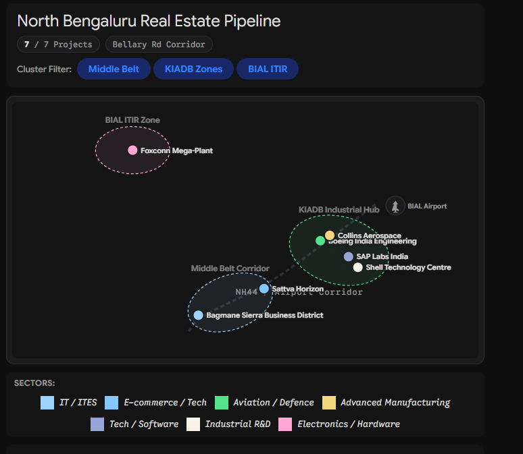Click the Bagmane Sierra Business District label
The height and width of the screenshot is (454, 523).
pyautogui.click(x=264, y=315)
